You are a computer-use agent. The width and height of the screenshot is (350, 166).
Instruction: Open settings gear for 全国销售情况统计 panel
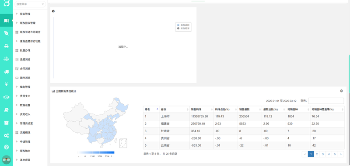tap(341, 91)
